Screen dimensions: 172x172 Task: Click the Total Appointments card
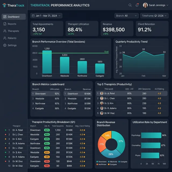coord(47,28)
